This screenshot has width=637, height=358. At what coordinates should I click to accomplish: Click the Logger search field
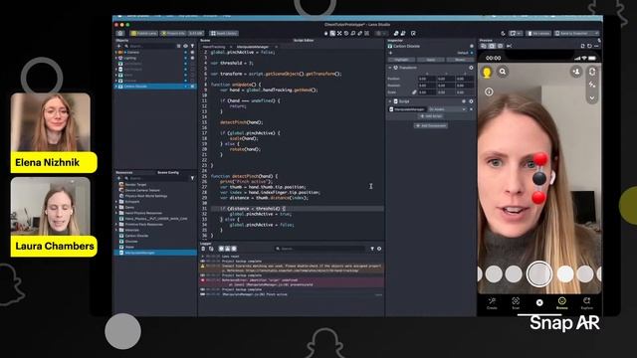(x=320, y=249)
